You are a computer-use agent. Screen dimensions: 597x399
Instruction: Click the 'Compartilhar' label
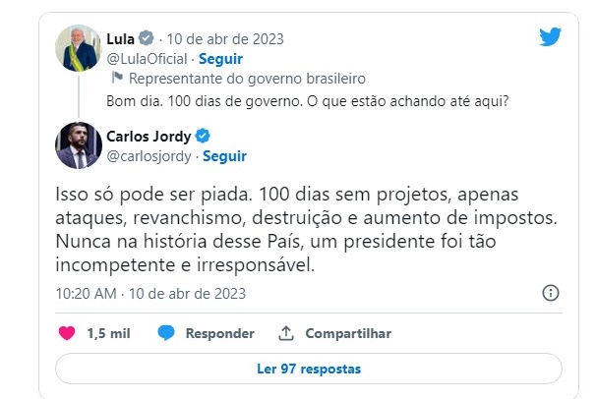tap(347, 333)
